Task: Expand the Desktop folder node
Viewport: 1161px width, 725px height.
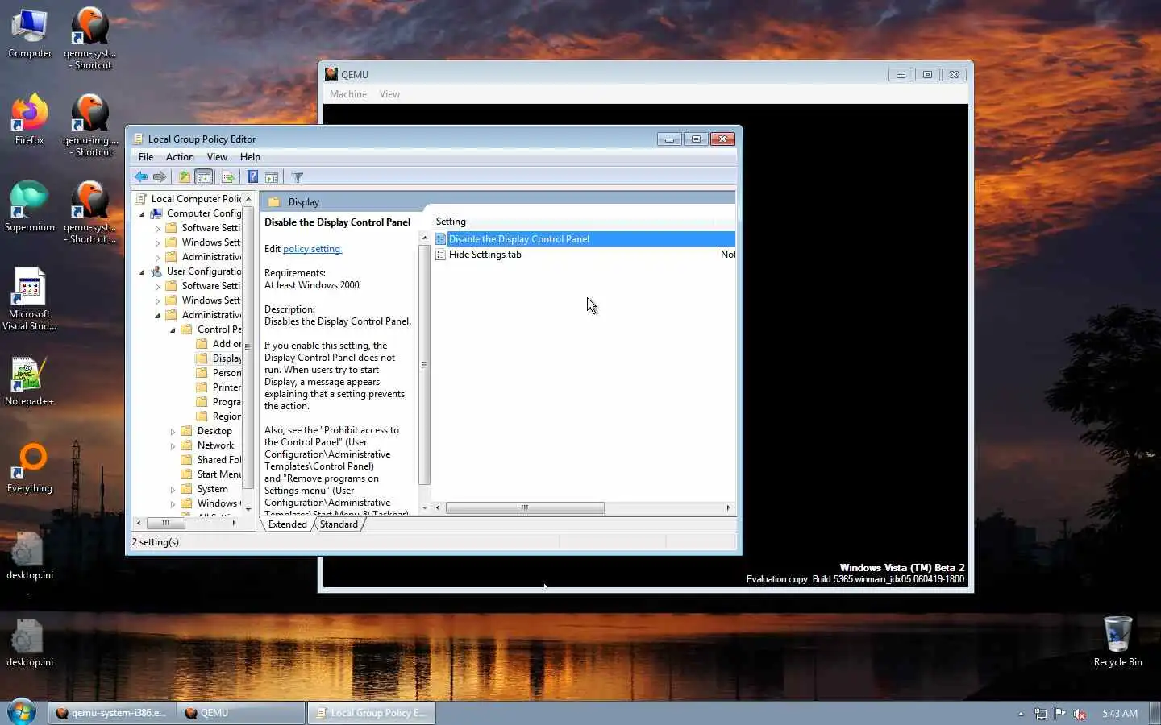Action: (173, 432)
